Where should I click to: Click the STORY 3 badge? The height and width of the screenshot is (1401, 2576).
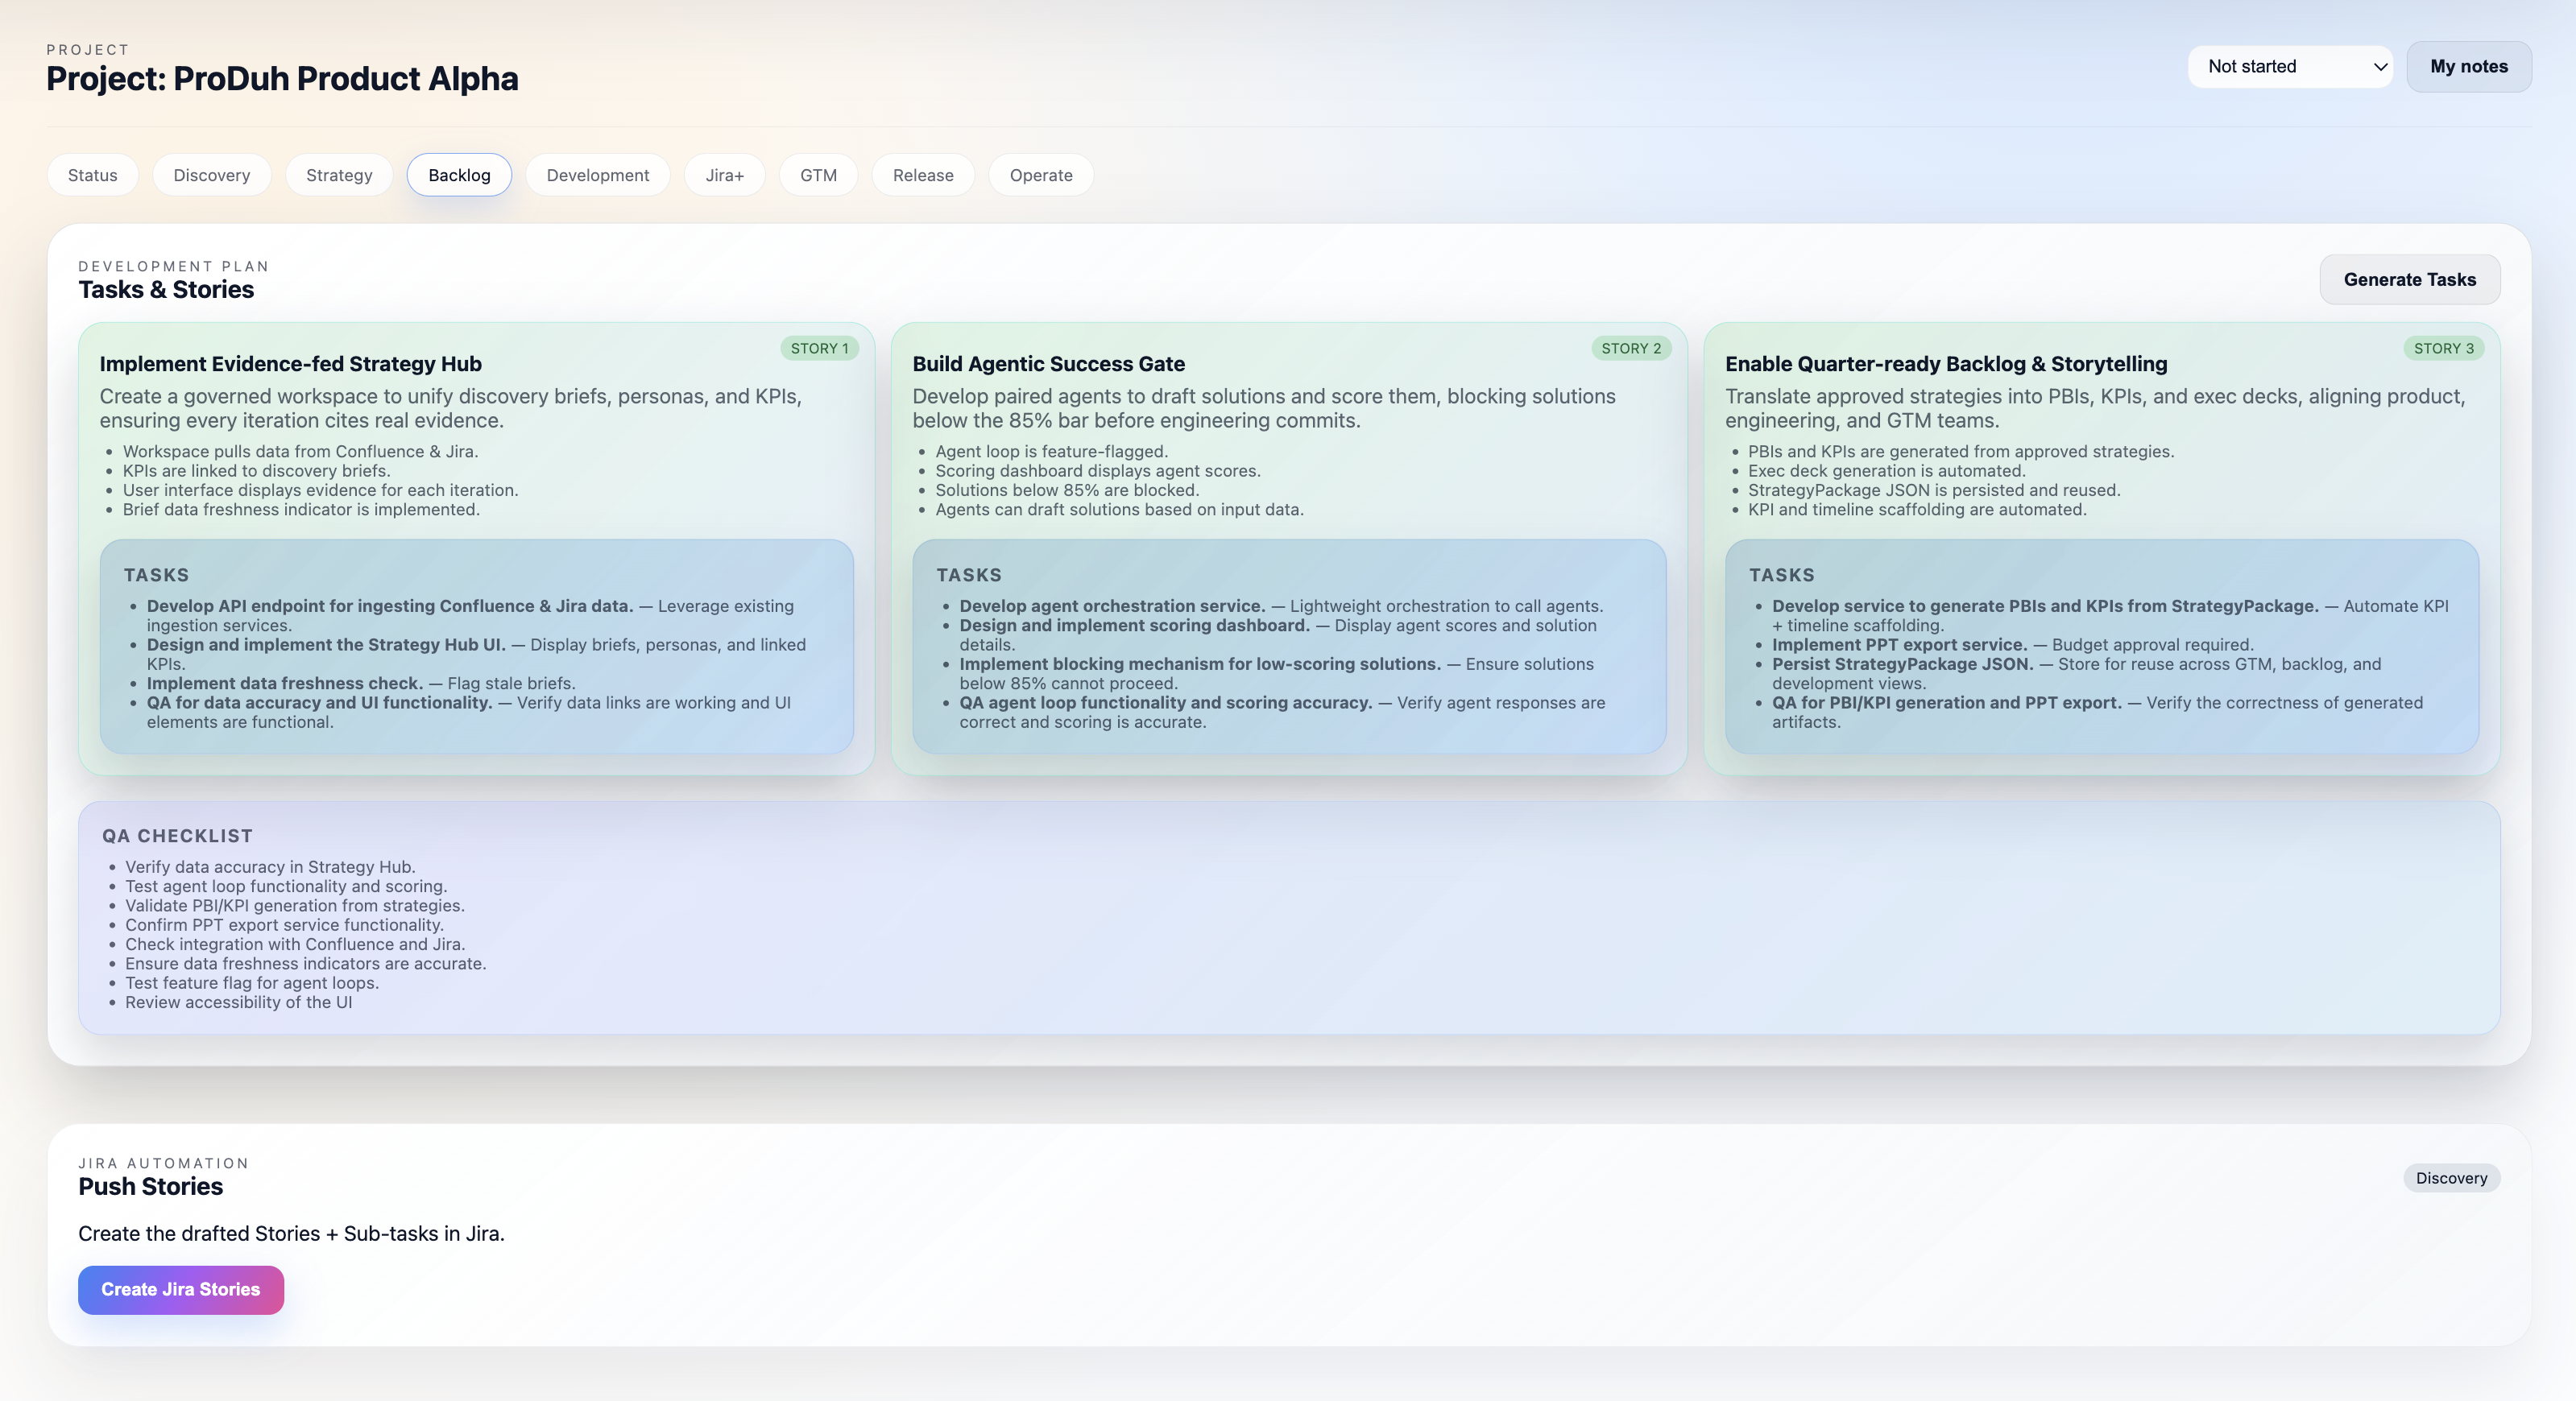pos(2443,349)
